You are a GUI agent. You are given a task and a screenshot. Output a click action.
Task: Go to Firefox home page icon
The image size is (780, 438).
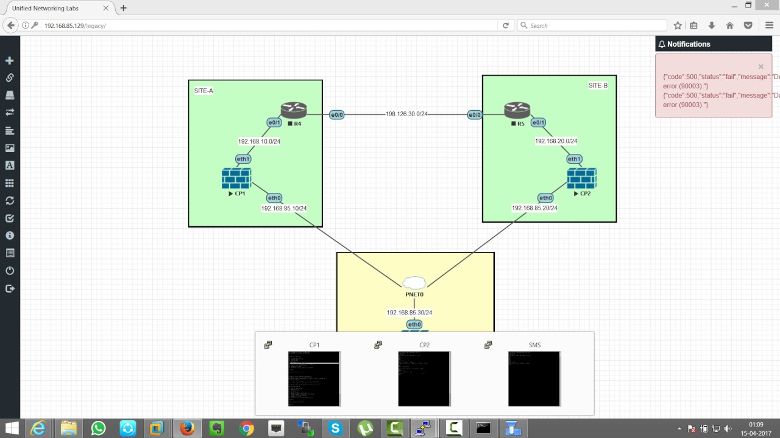(729, 26)
